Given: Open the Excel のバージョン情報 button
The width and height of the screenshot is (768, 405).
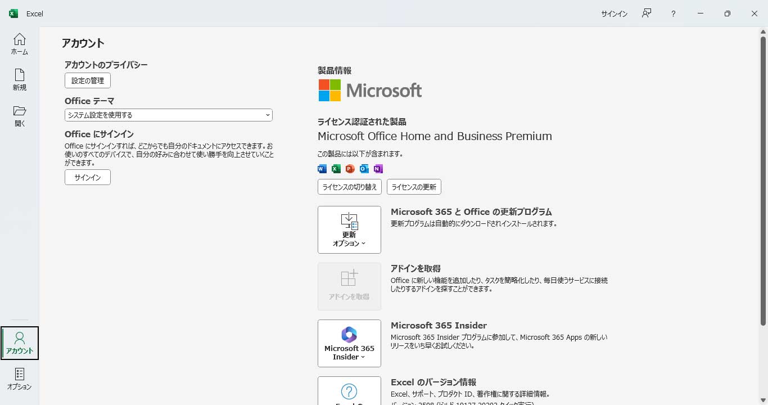Looking at the screenshot, I should tap(349, 390).
